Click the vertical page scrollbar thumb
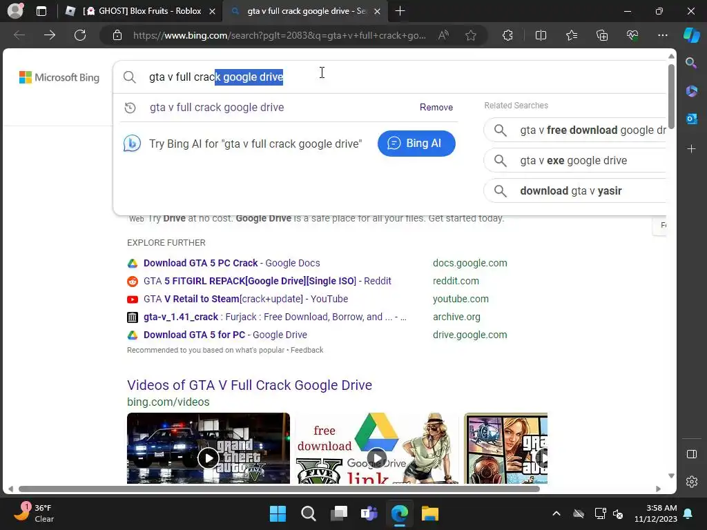The width and height of the screenshot is (707, 530). tap(671, 96)
